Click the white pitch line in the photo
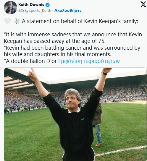Screen dimensions: 147x161 121,151
